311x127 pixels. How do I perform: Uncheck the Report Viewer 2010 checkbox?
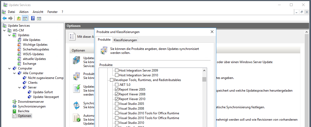click(117, 99)
